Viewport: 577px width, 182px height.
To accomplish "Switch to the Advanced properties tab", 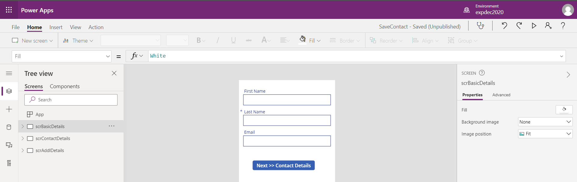I will [501, 95].
